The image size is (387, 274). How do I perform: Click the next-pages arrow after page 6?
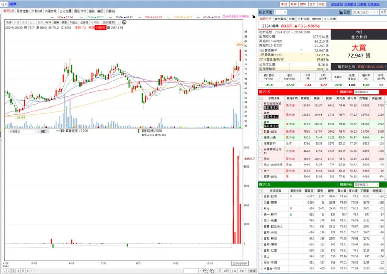(31, 271)
